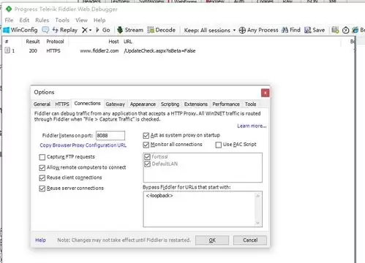Switch to the General options tab
Viewport: 365px width, 263px height.
(42, 104)
